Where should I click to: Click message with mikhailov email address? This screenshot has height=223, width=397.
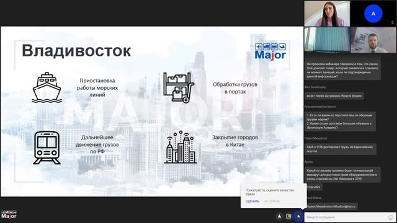(x=331, y=206)
